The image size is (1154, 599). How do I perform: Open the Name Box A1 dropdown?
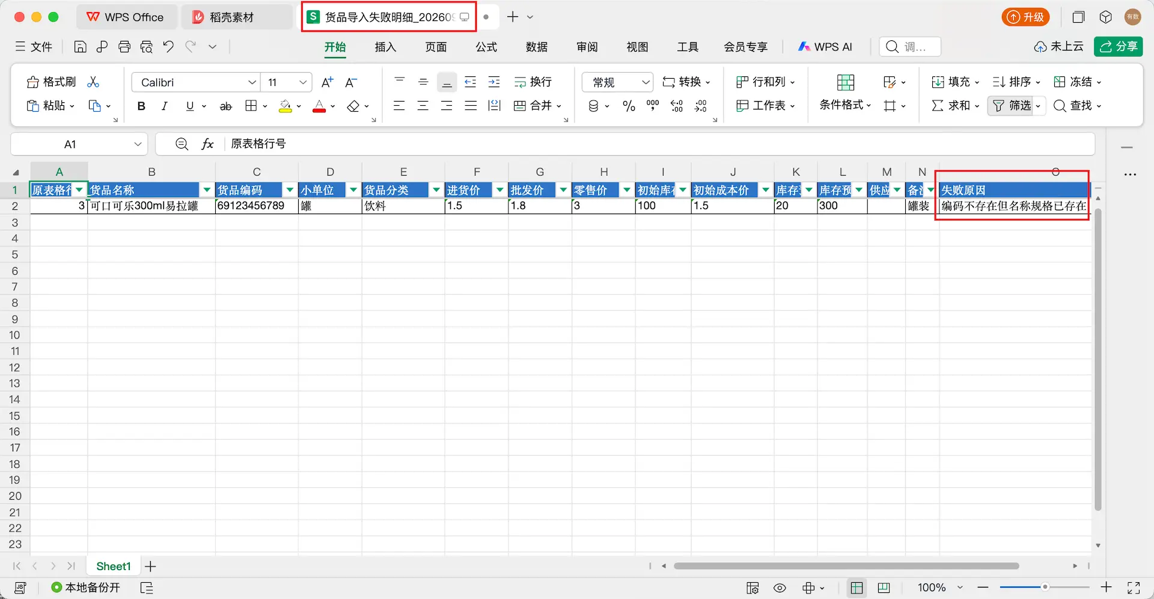138,144
